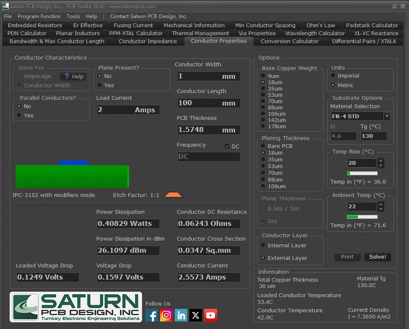Open Contact Saturn PCB Design, Inc. menu

point(148,16)
